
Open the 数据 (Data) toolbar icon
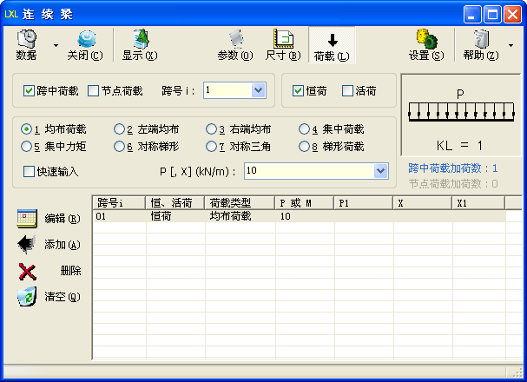[x=26, y=44]
